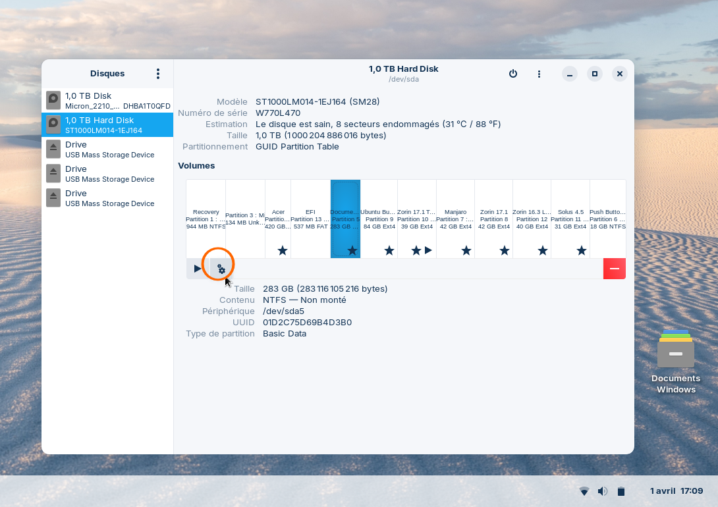The image size is (718, 507).
Task: Mount the selected partition with the play button
Action: coord(198,269)
